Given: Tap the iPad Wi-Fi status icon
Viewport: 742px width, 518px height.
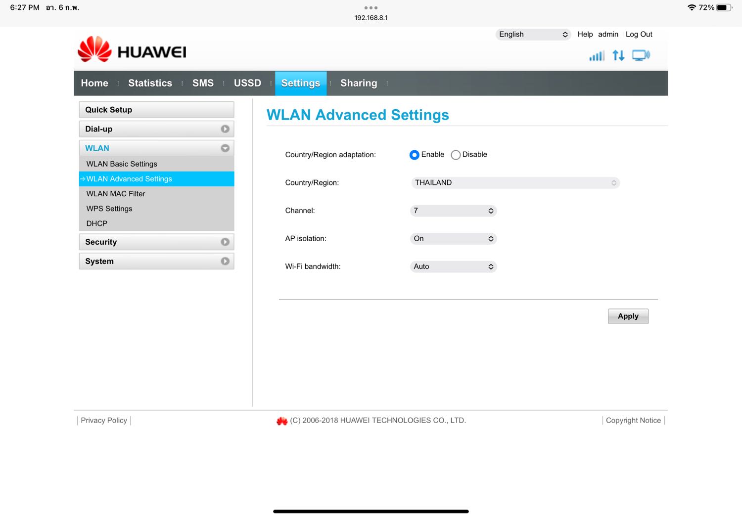Looking at the screenshot, I should click(692, 7).
